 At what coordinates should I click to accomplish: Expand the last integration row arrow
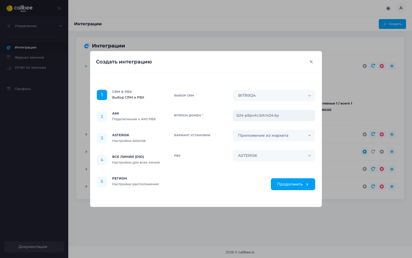pyautogui.click(x=86, y=187)
